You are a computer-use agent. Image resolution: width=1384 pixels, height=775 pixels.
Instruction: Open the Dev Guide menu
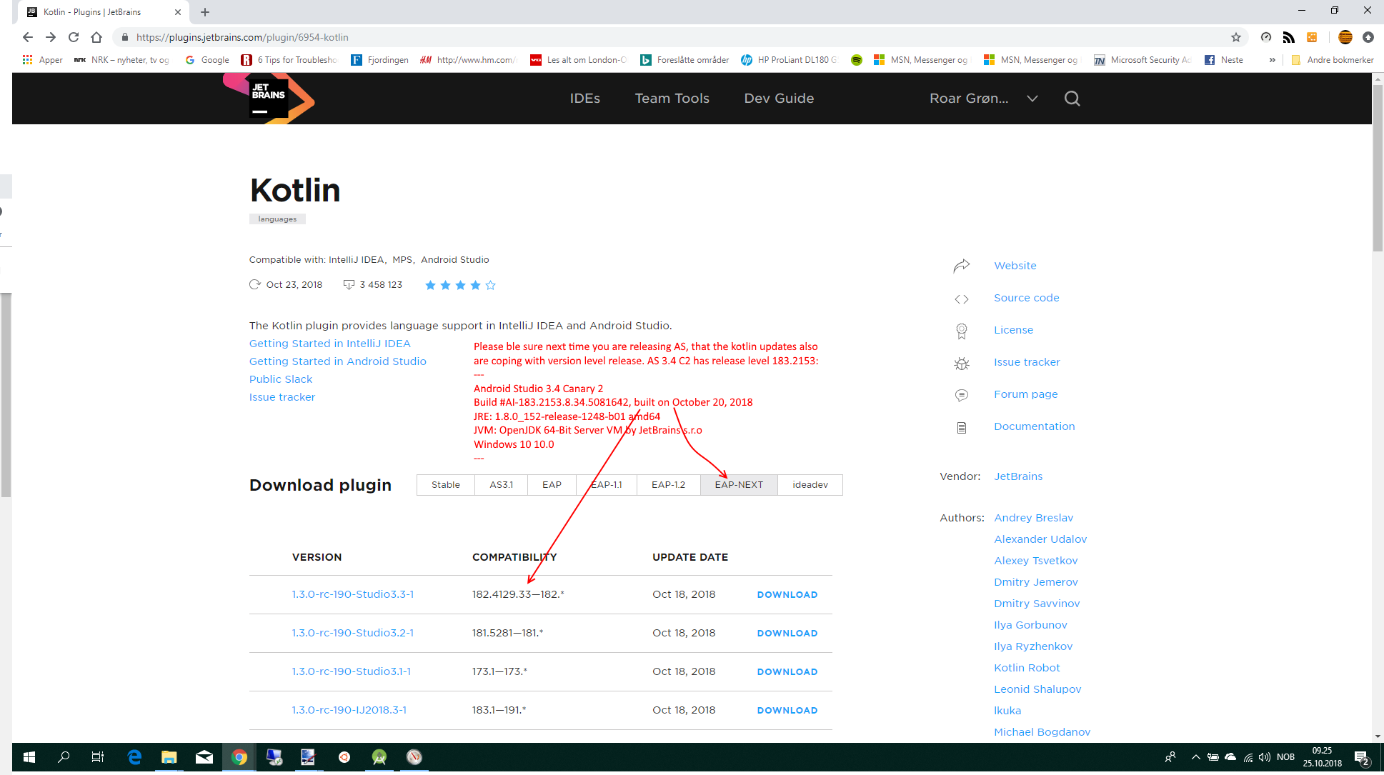pos(779,99)
